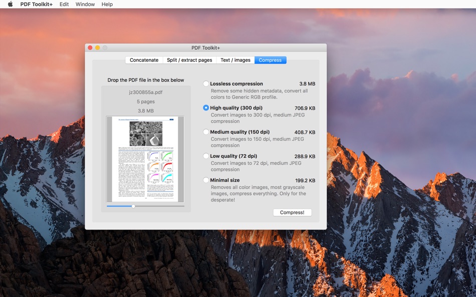Switch to Split / extract pages tab

(x=189, y=60)
